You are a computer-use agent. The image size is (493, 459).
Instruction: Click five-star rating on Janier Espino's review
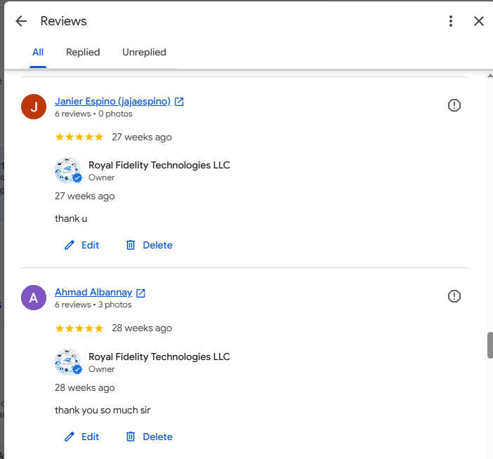tap(79, 137)
